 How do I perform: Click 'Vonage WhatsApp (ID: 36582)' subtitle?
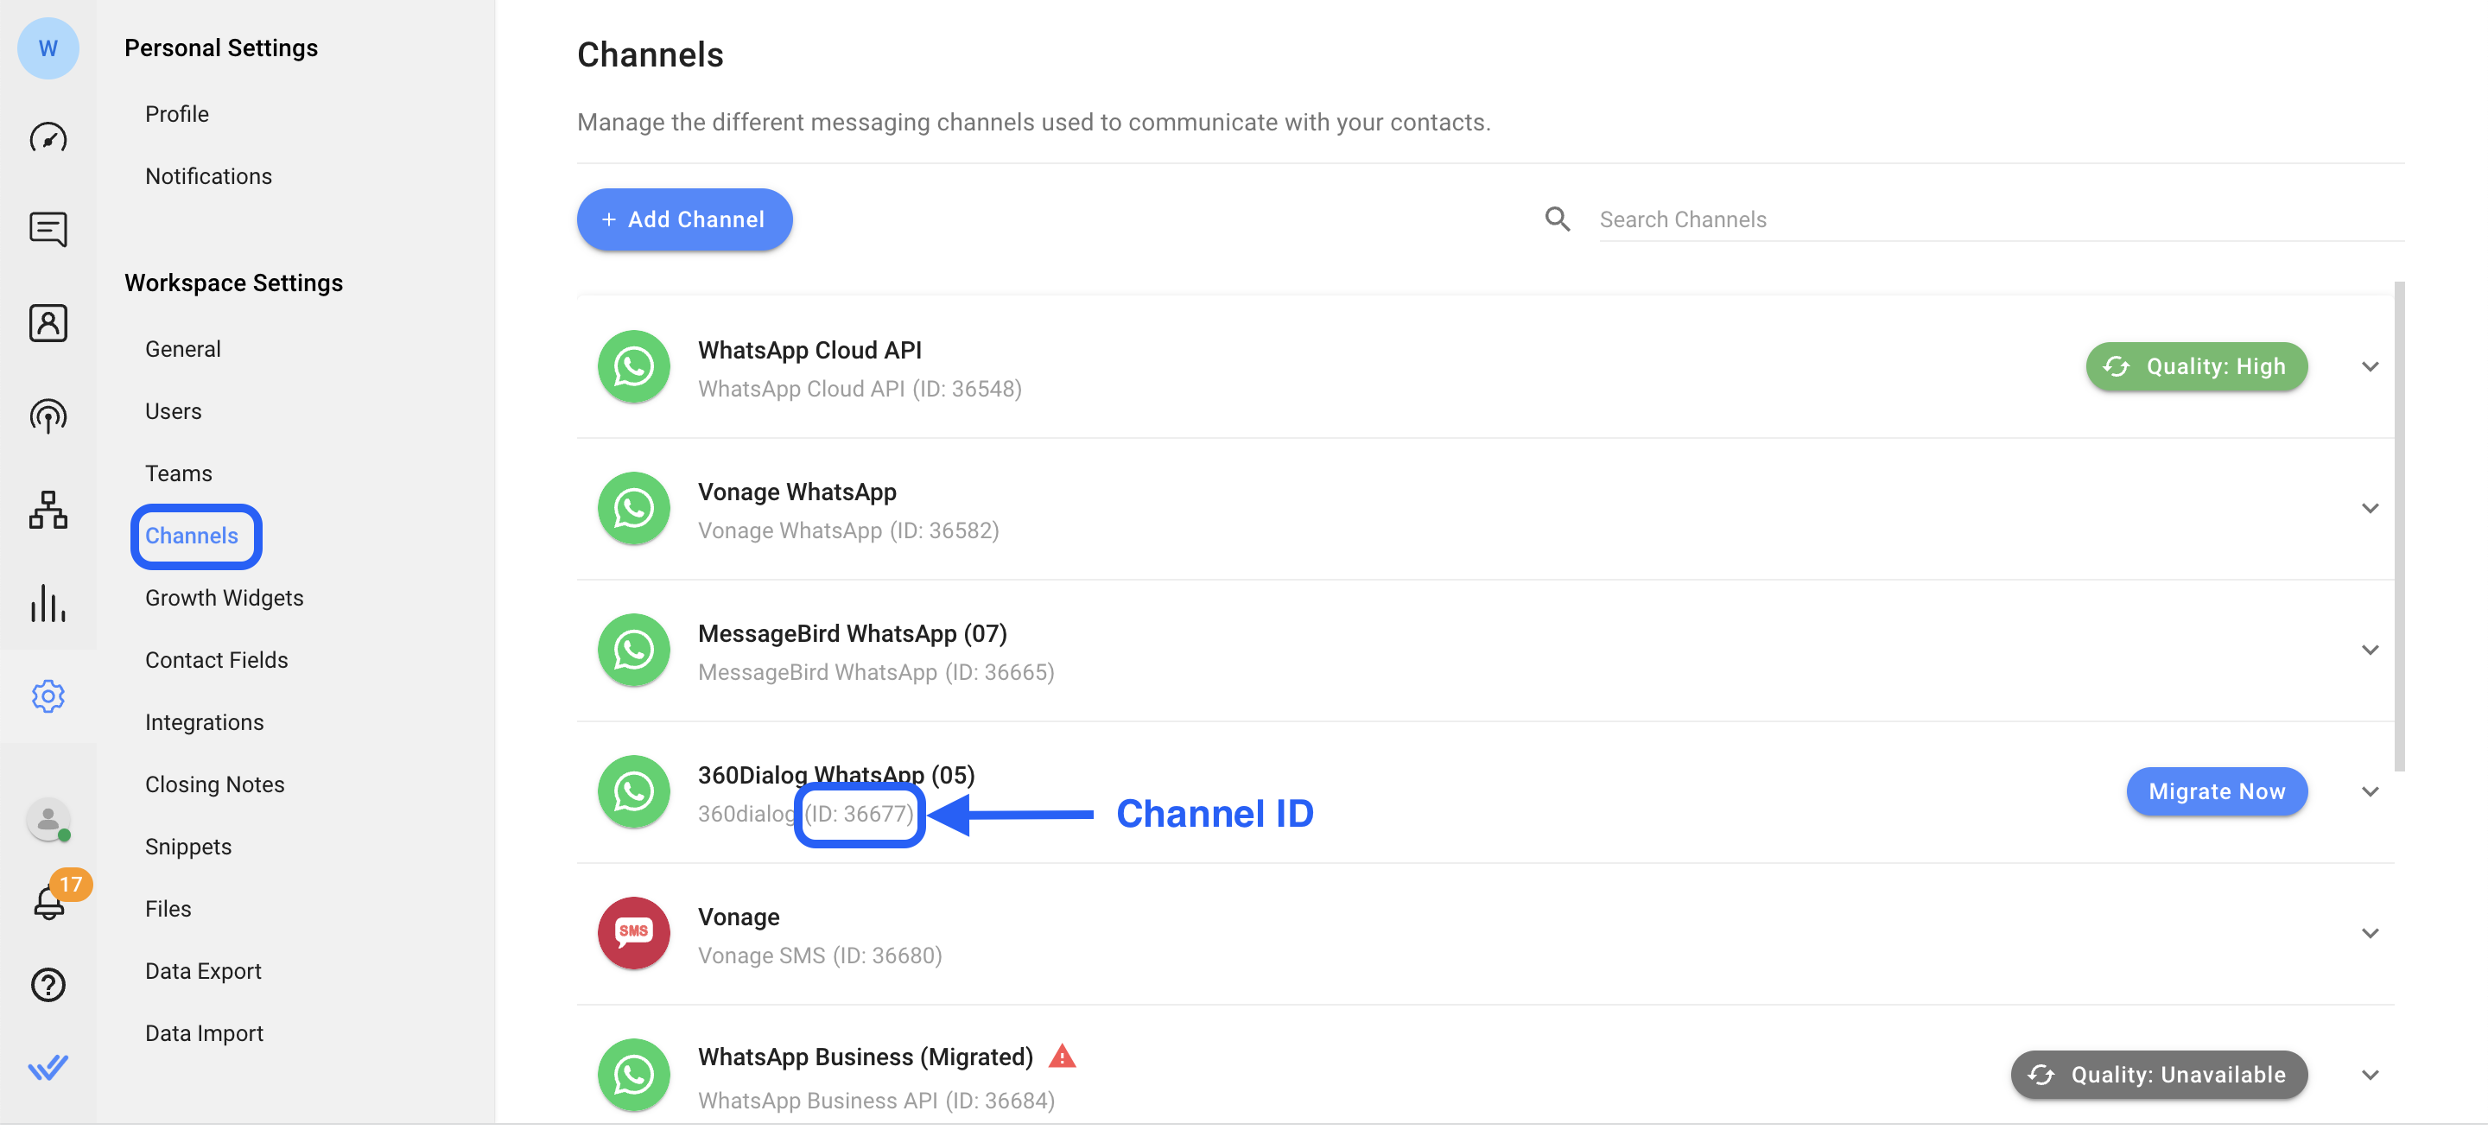point(848,531)
